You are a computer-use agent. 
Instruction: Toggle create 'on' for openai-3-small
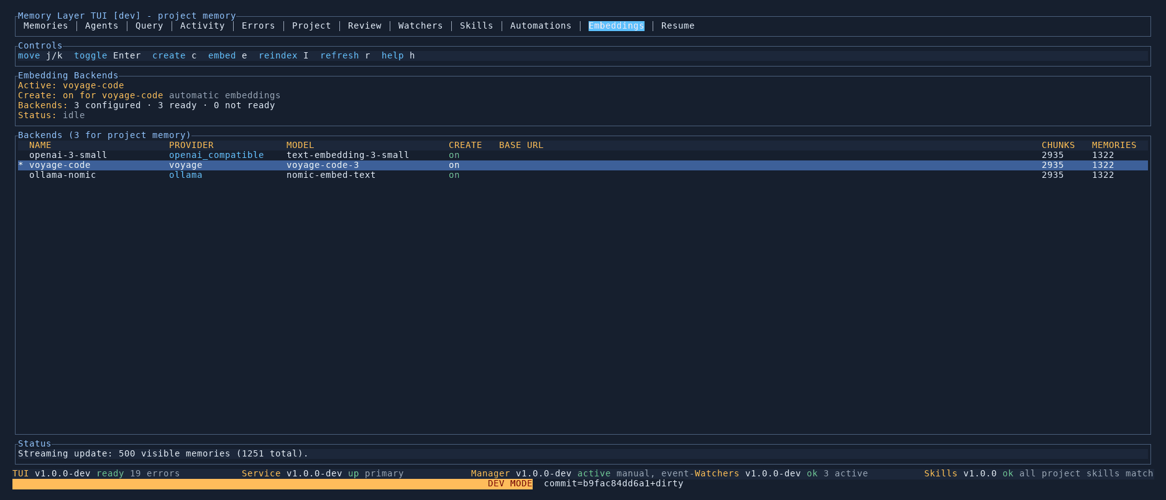(x=454, y=155)
